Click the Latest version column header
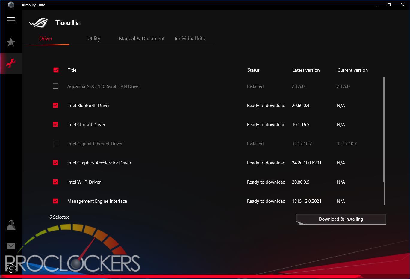The image size is (410, 279). coord(306,70)
